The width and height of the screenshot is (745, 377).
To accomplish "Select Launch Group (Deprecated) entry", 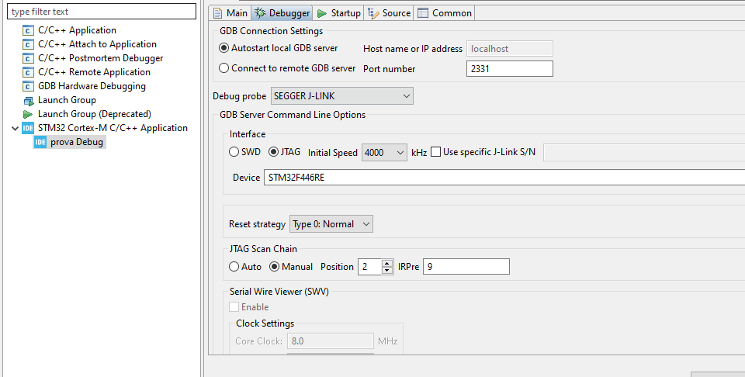I will (95, 114).
